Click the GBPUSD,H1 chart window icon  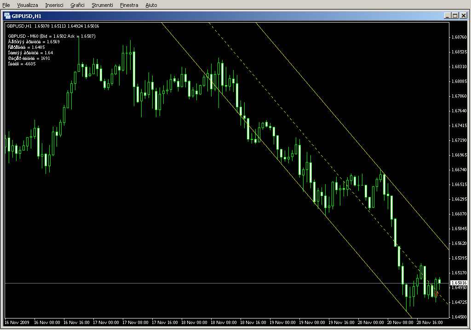(7, 16)
